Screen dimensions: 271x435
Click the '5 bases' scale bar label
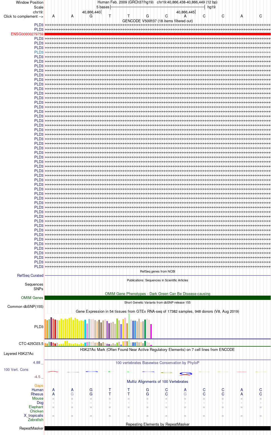pos(103,7)
